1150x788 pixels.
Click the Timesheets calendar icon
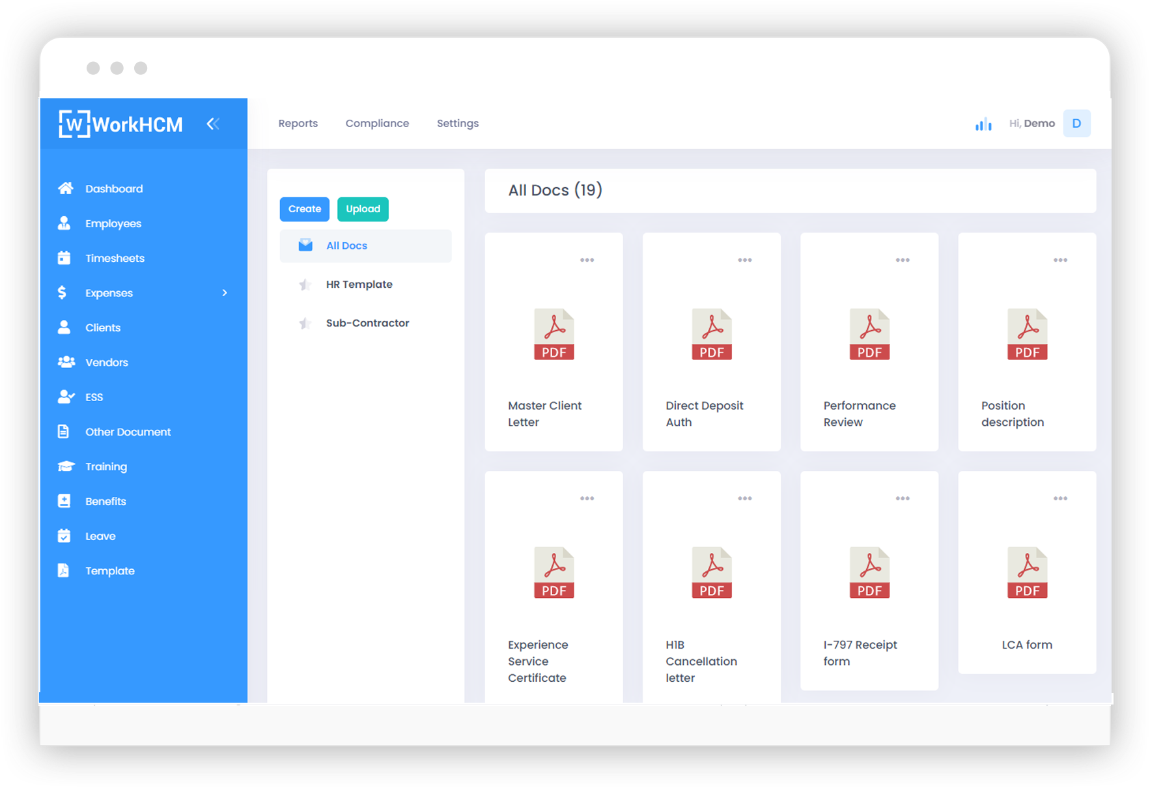tap(64, 258)
